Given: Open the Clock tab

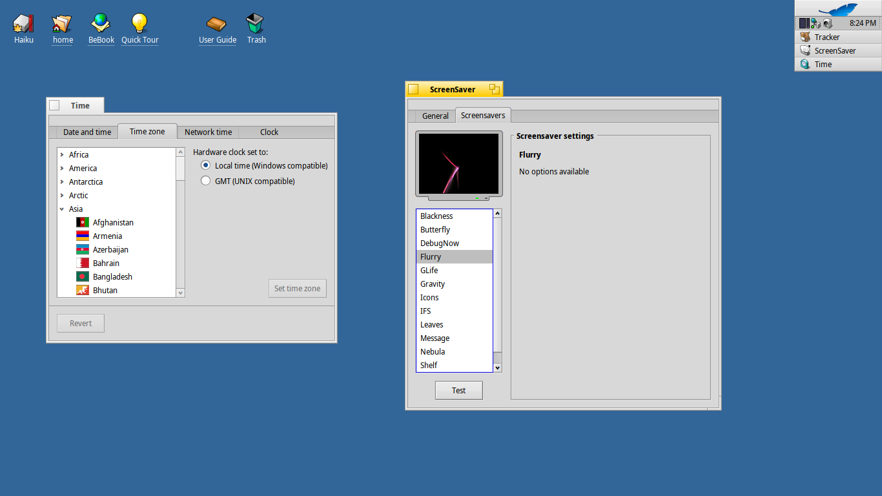Looking at the screenshot, I should [269, 132].
